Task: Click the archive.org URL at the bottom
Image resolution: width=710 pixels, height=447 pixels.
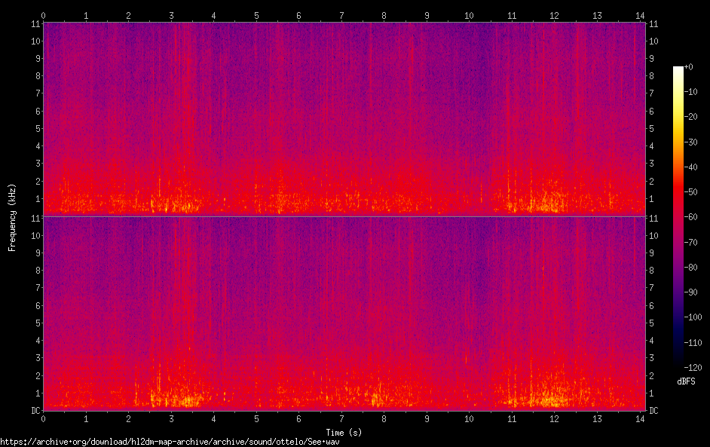Action: click(x=170, y=442)
